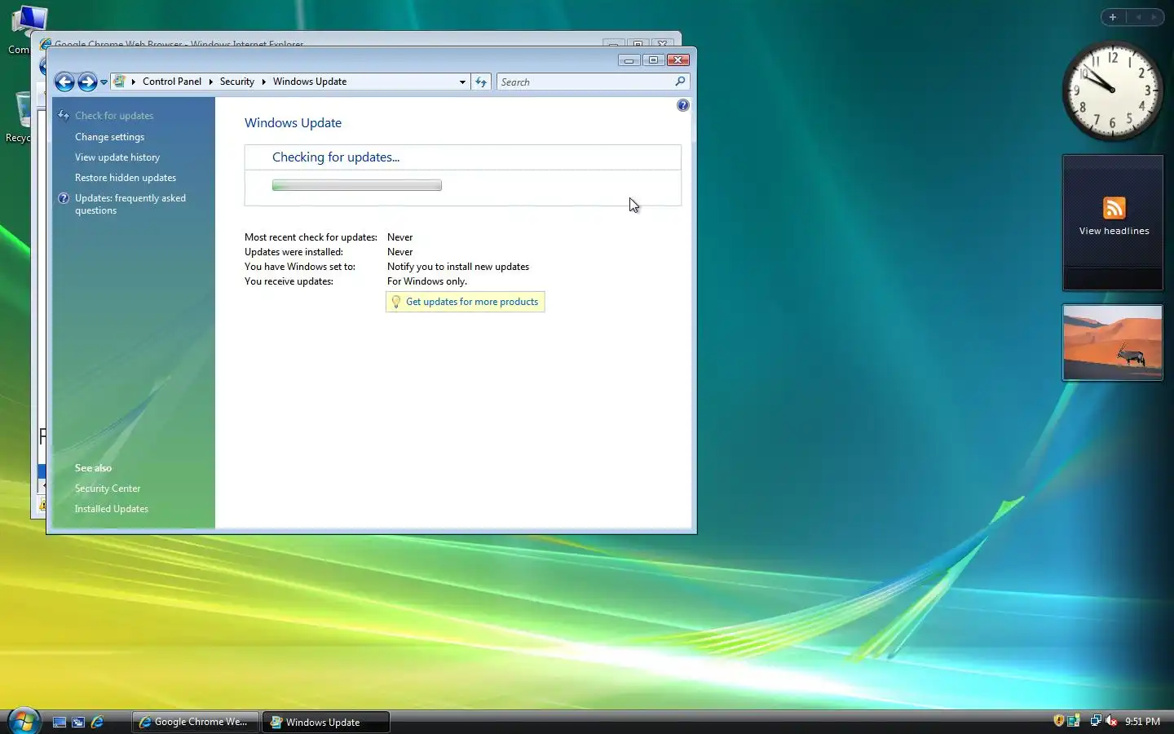1174x734 pixels.
Task: Refresh the Windows Update page
Action: pyautogui.click(x=481, y=82)
